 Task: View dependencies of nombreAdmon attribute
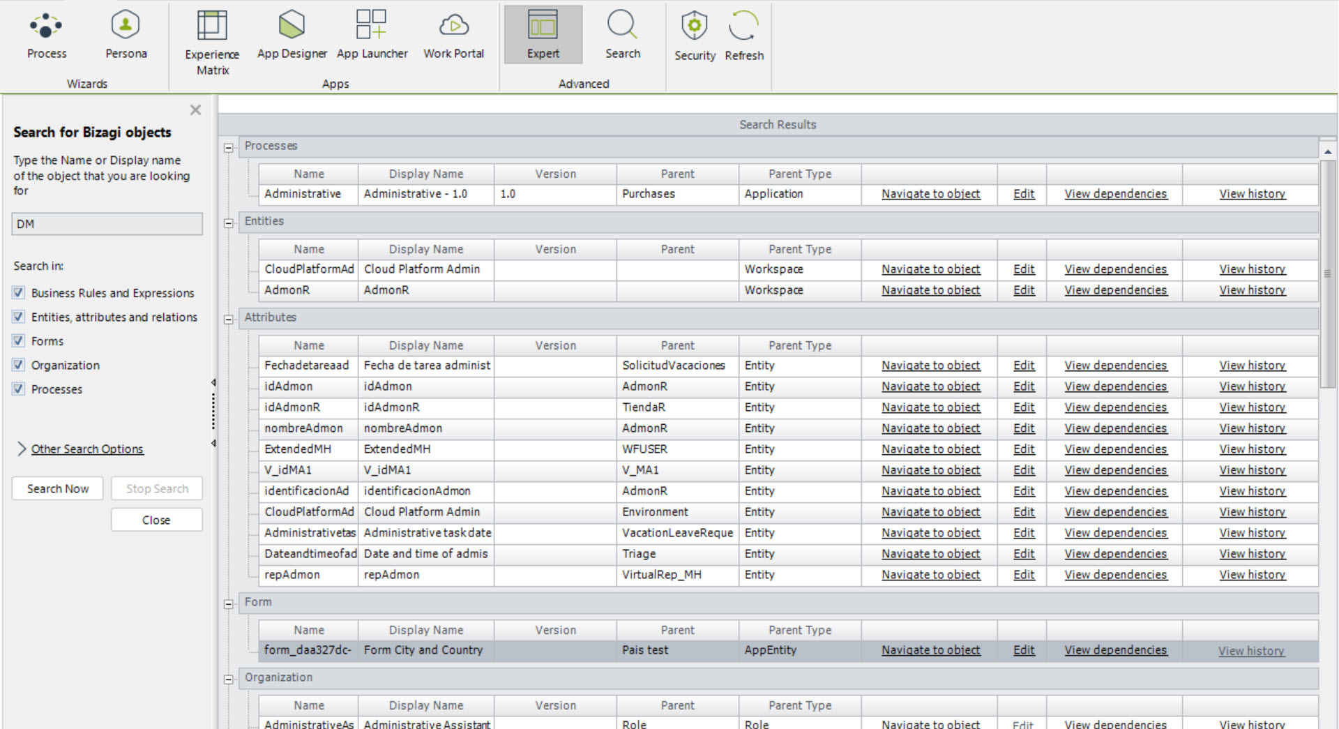tap(1115, 428)
